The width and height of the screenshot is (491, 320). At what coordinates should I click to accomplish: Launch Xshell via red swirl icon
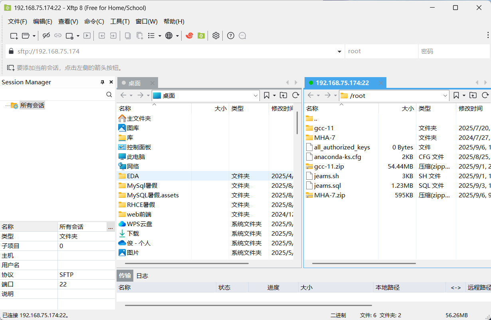pos(190,36)
